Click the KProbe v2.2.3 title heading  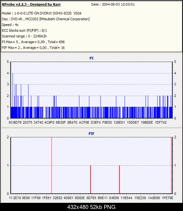coord(31,5)
